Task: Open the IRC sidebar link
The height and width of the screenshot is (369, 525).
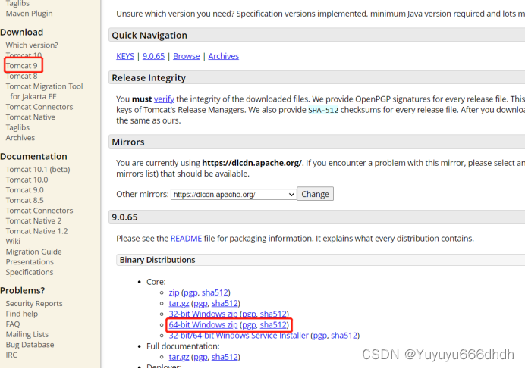Action: click(x=11, y=355)
